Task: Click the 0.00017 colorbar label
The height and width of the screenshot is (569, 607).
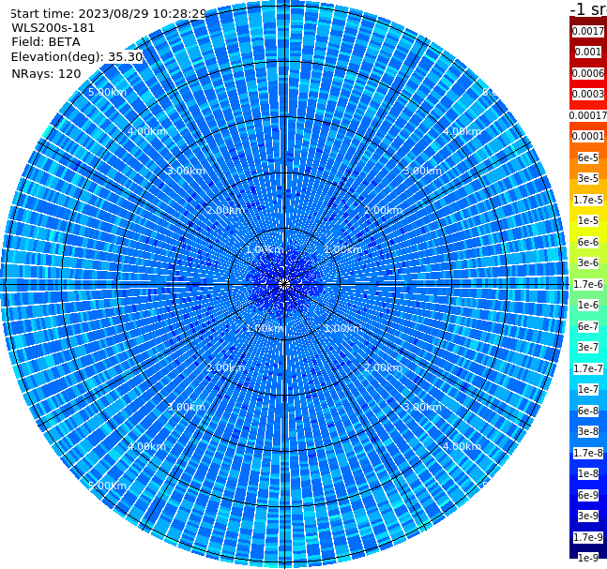Action: point(588,115)
